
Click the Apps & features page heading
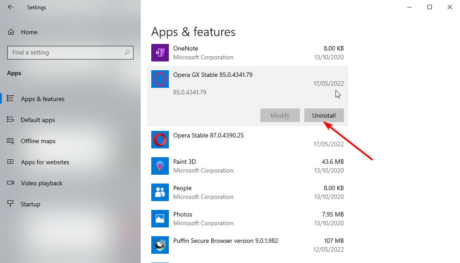coord(193,32)
